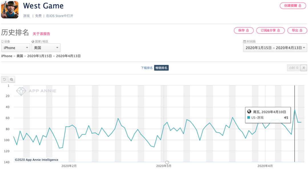Viewport: 308px width, 169px height.
Task: Click the 导出 export button
Action: point(297,30)
